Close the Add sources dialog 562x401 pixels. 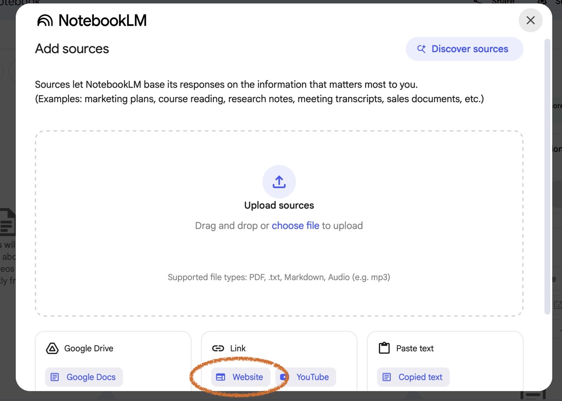click(531, 21)
